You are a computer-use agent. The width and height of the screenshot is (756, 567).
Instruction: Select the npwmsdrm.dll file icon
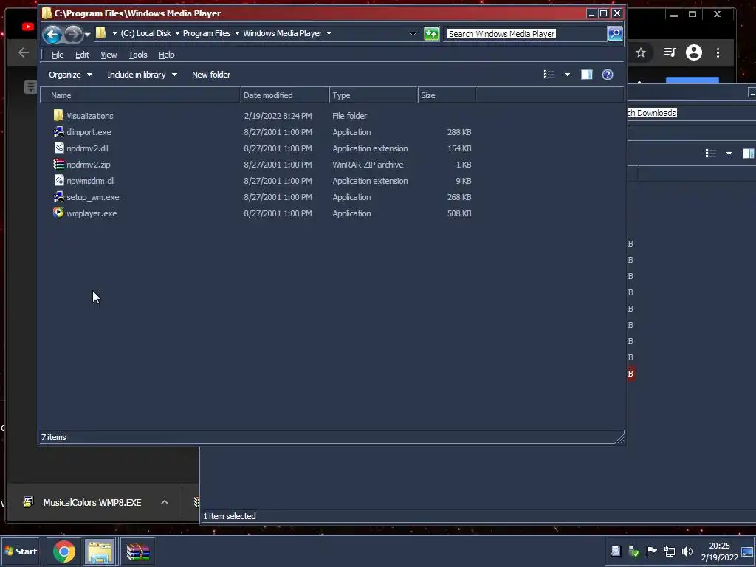[x=59, y=180]
